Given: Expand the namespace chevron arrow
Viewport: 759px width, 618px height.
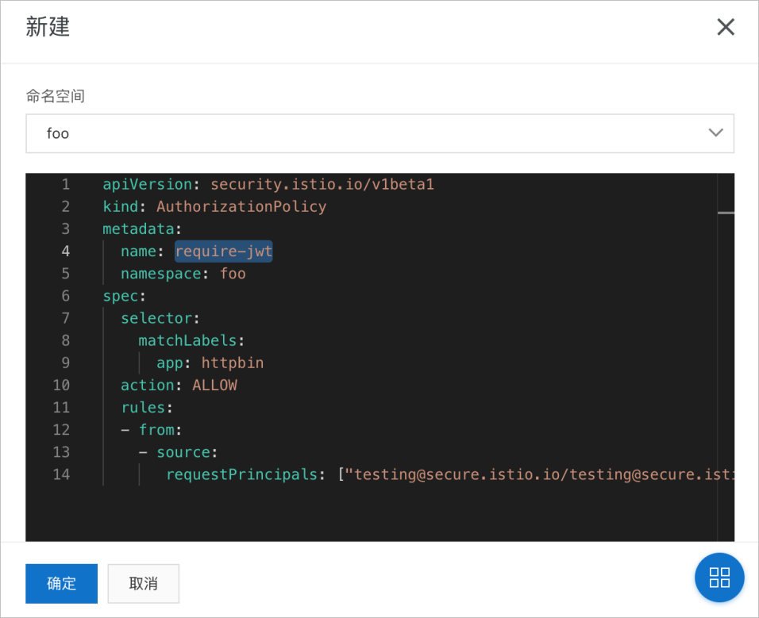Looking at the screenshot, I should (715, 132).
